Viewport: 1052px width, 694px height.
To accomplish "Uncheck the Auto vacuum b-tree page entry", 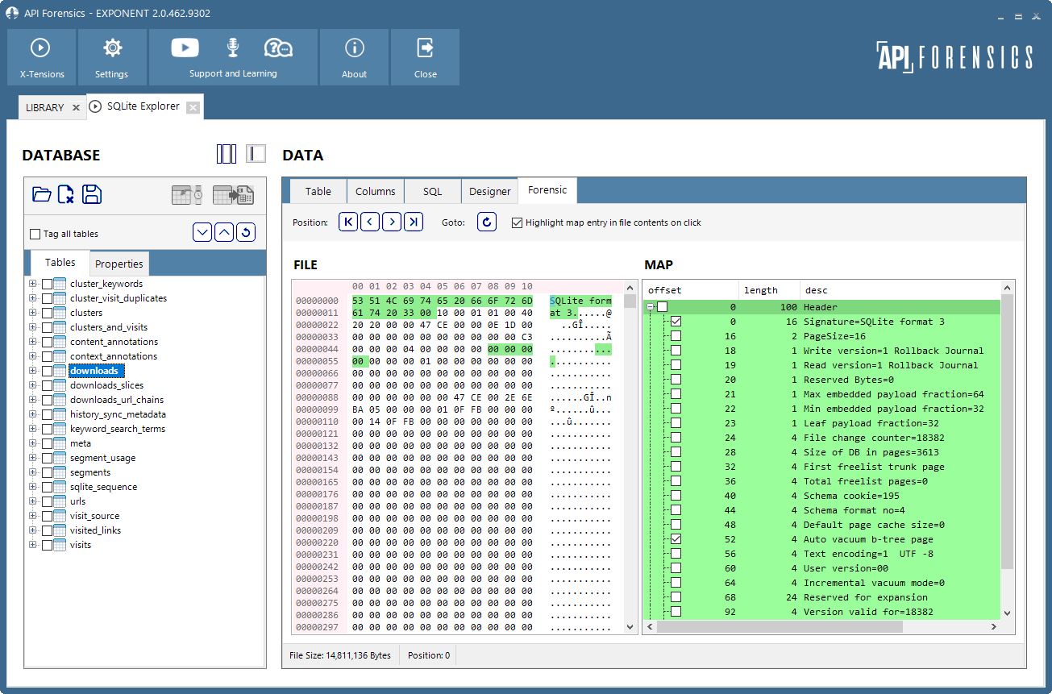I will (x=676, y=539).
